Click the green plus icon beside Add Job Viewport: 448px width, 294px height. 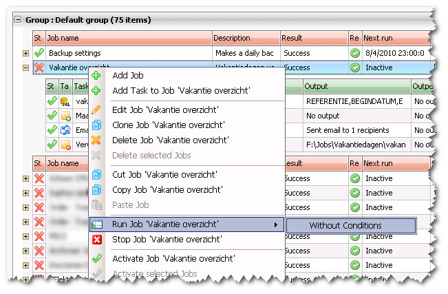click(x=97, y=75)
